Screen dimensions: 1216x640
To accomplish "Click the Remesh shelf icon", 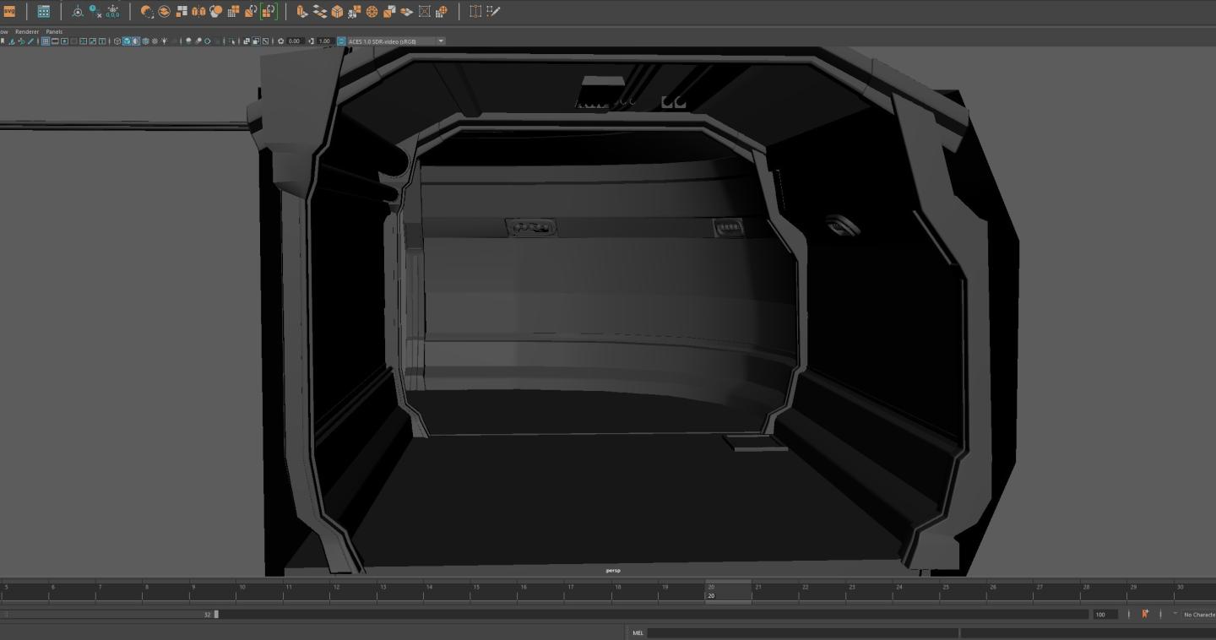I will click(x=251, y=12).
